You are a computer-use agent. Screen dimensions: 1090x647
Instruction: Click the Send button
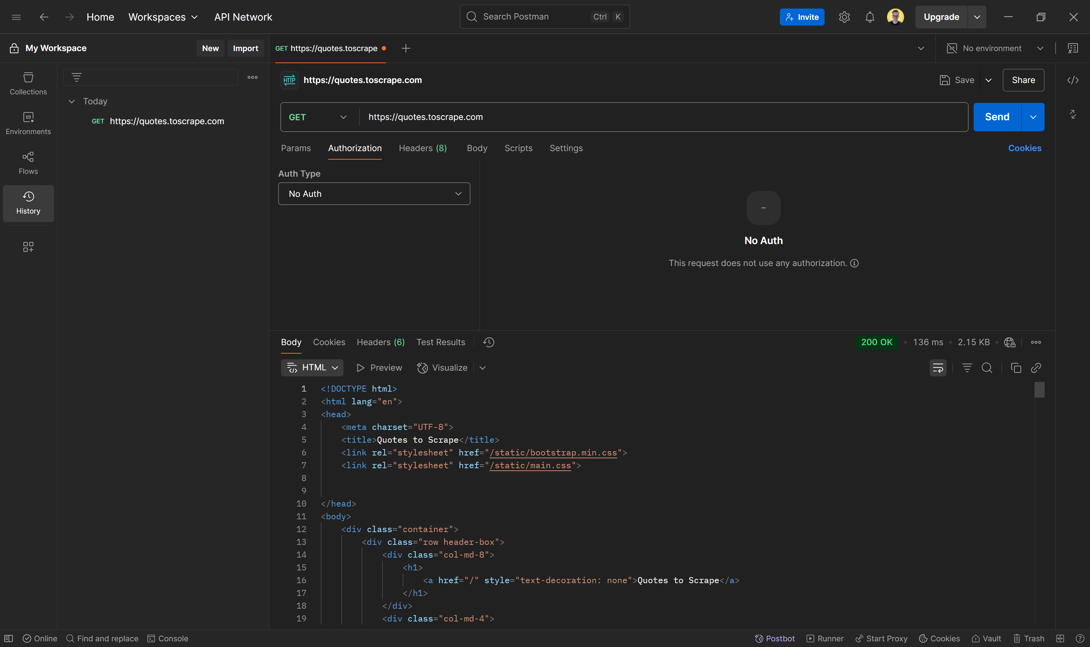pyautogui.click(x=997, y=117)
